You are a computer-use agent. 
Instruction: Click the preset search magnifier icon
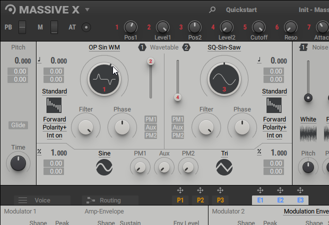[212, 9]
